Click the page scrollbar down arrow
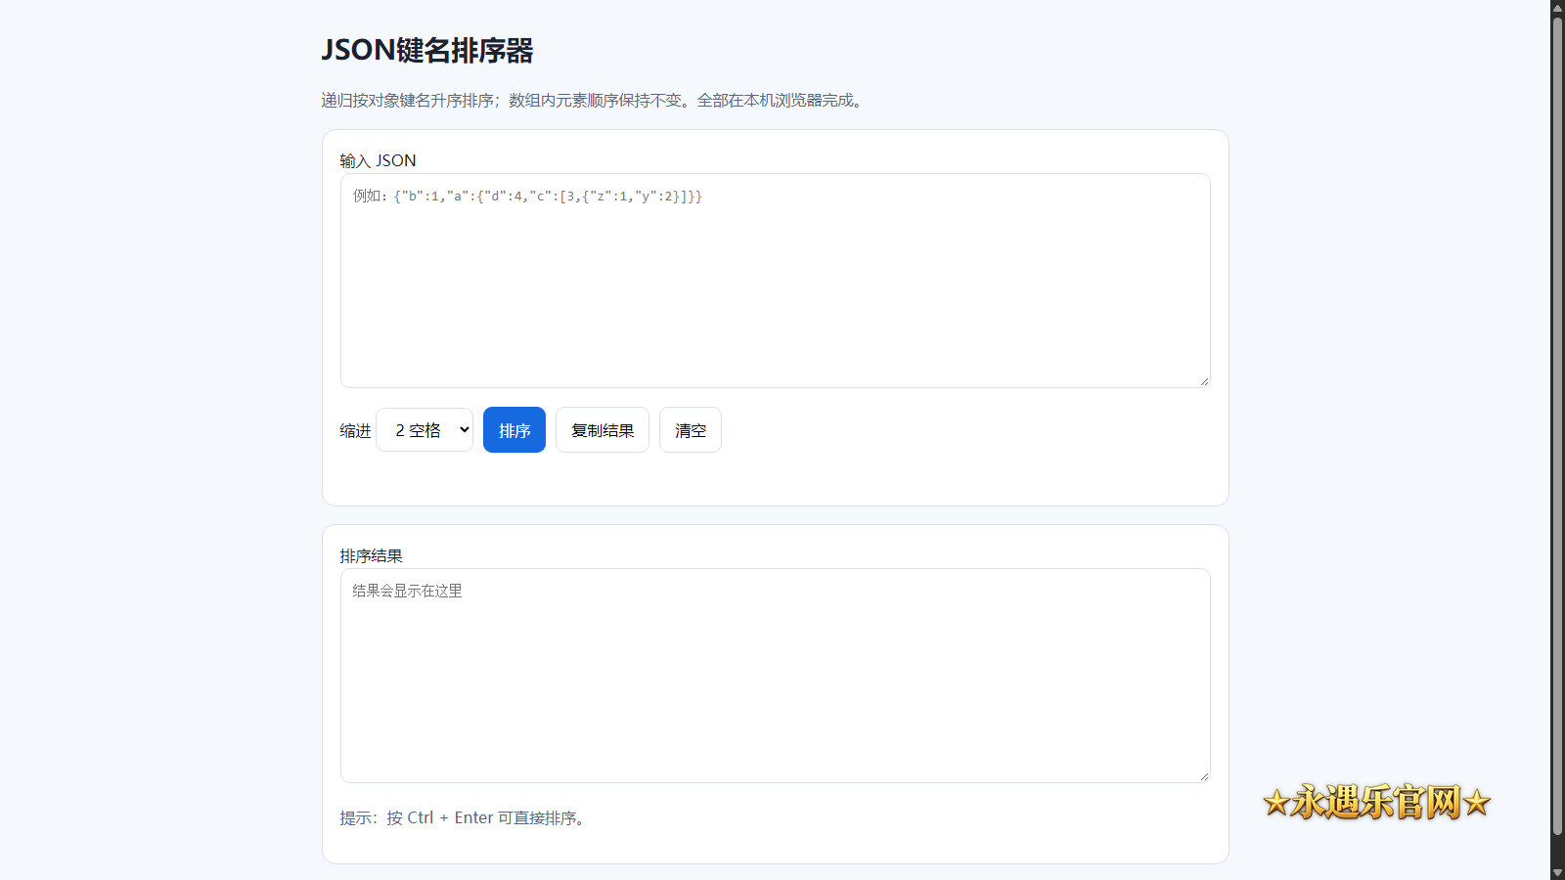 coord(1557,872)
